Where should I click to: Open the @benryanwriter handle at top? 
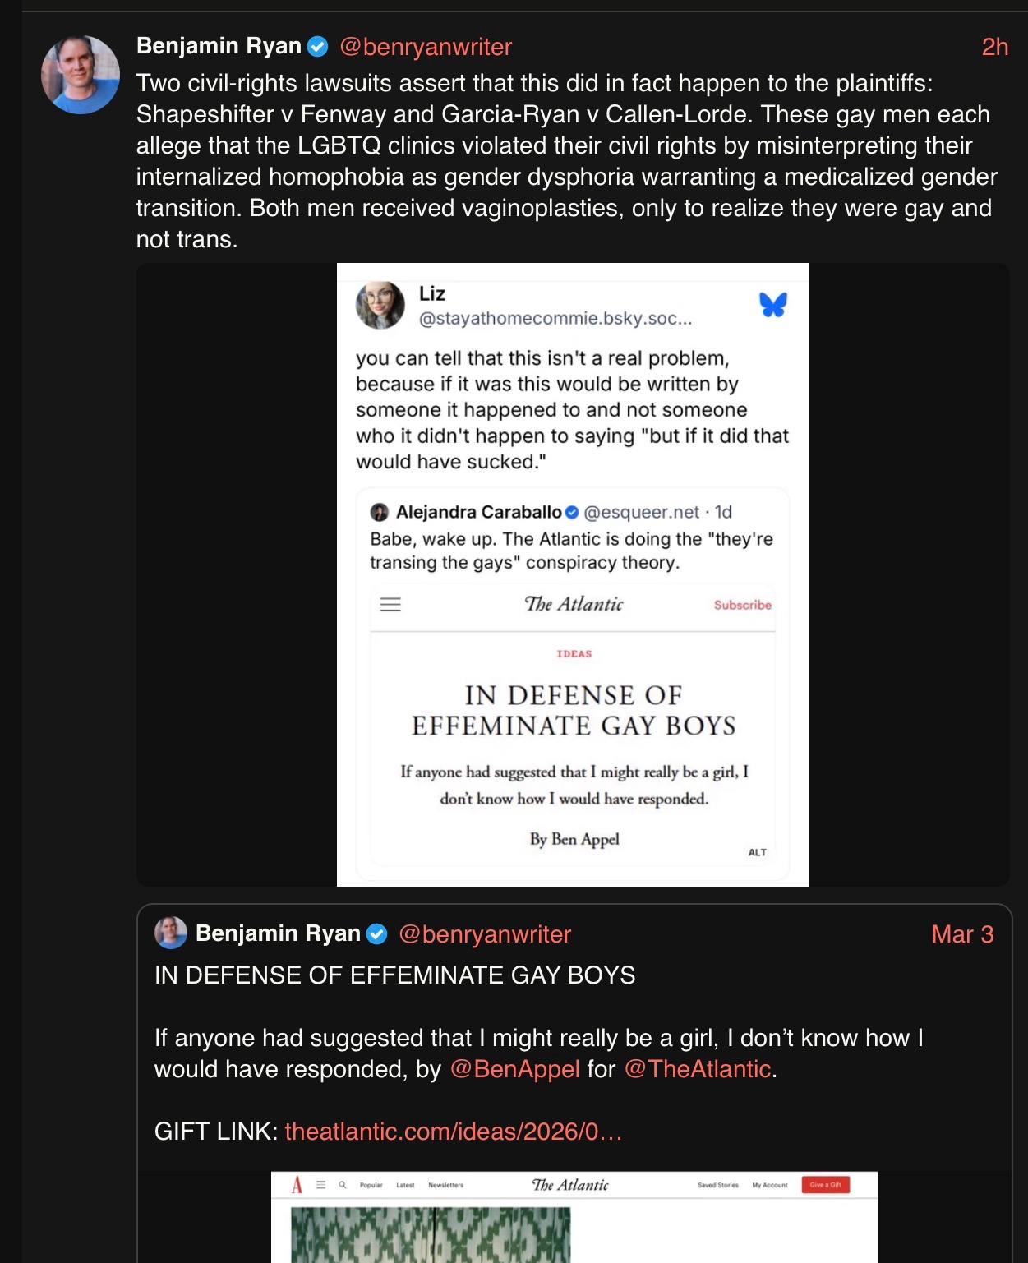point(426,47)
